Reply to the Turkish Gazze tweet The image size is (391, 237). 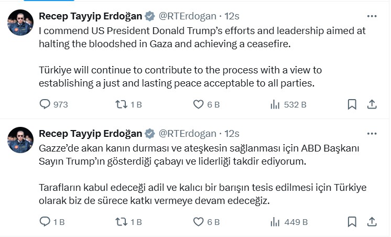46,222
